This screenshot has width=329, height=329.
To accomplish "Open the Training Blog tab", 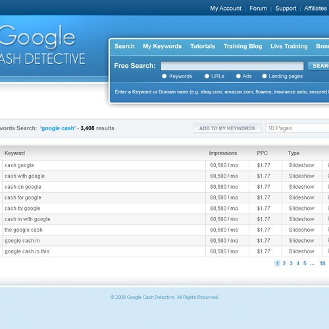I will coord(243,46).
